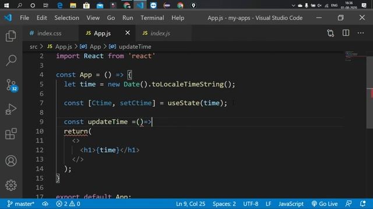The image size is (373, 209).
Task: Click the master branch indicator
Action: pyautogui.click(x=21, y=204)
